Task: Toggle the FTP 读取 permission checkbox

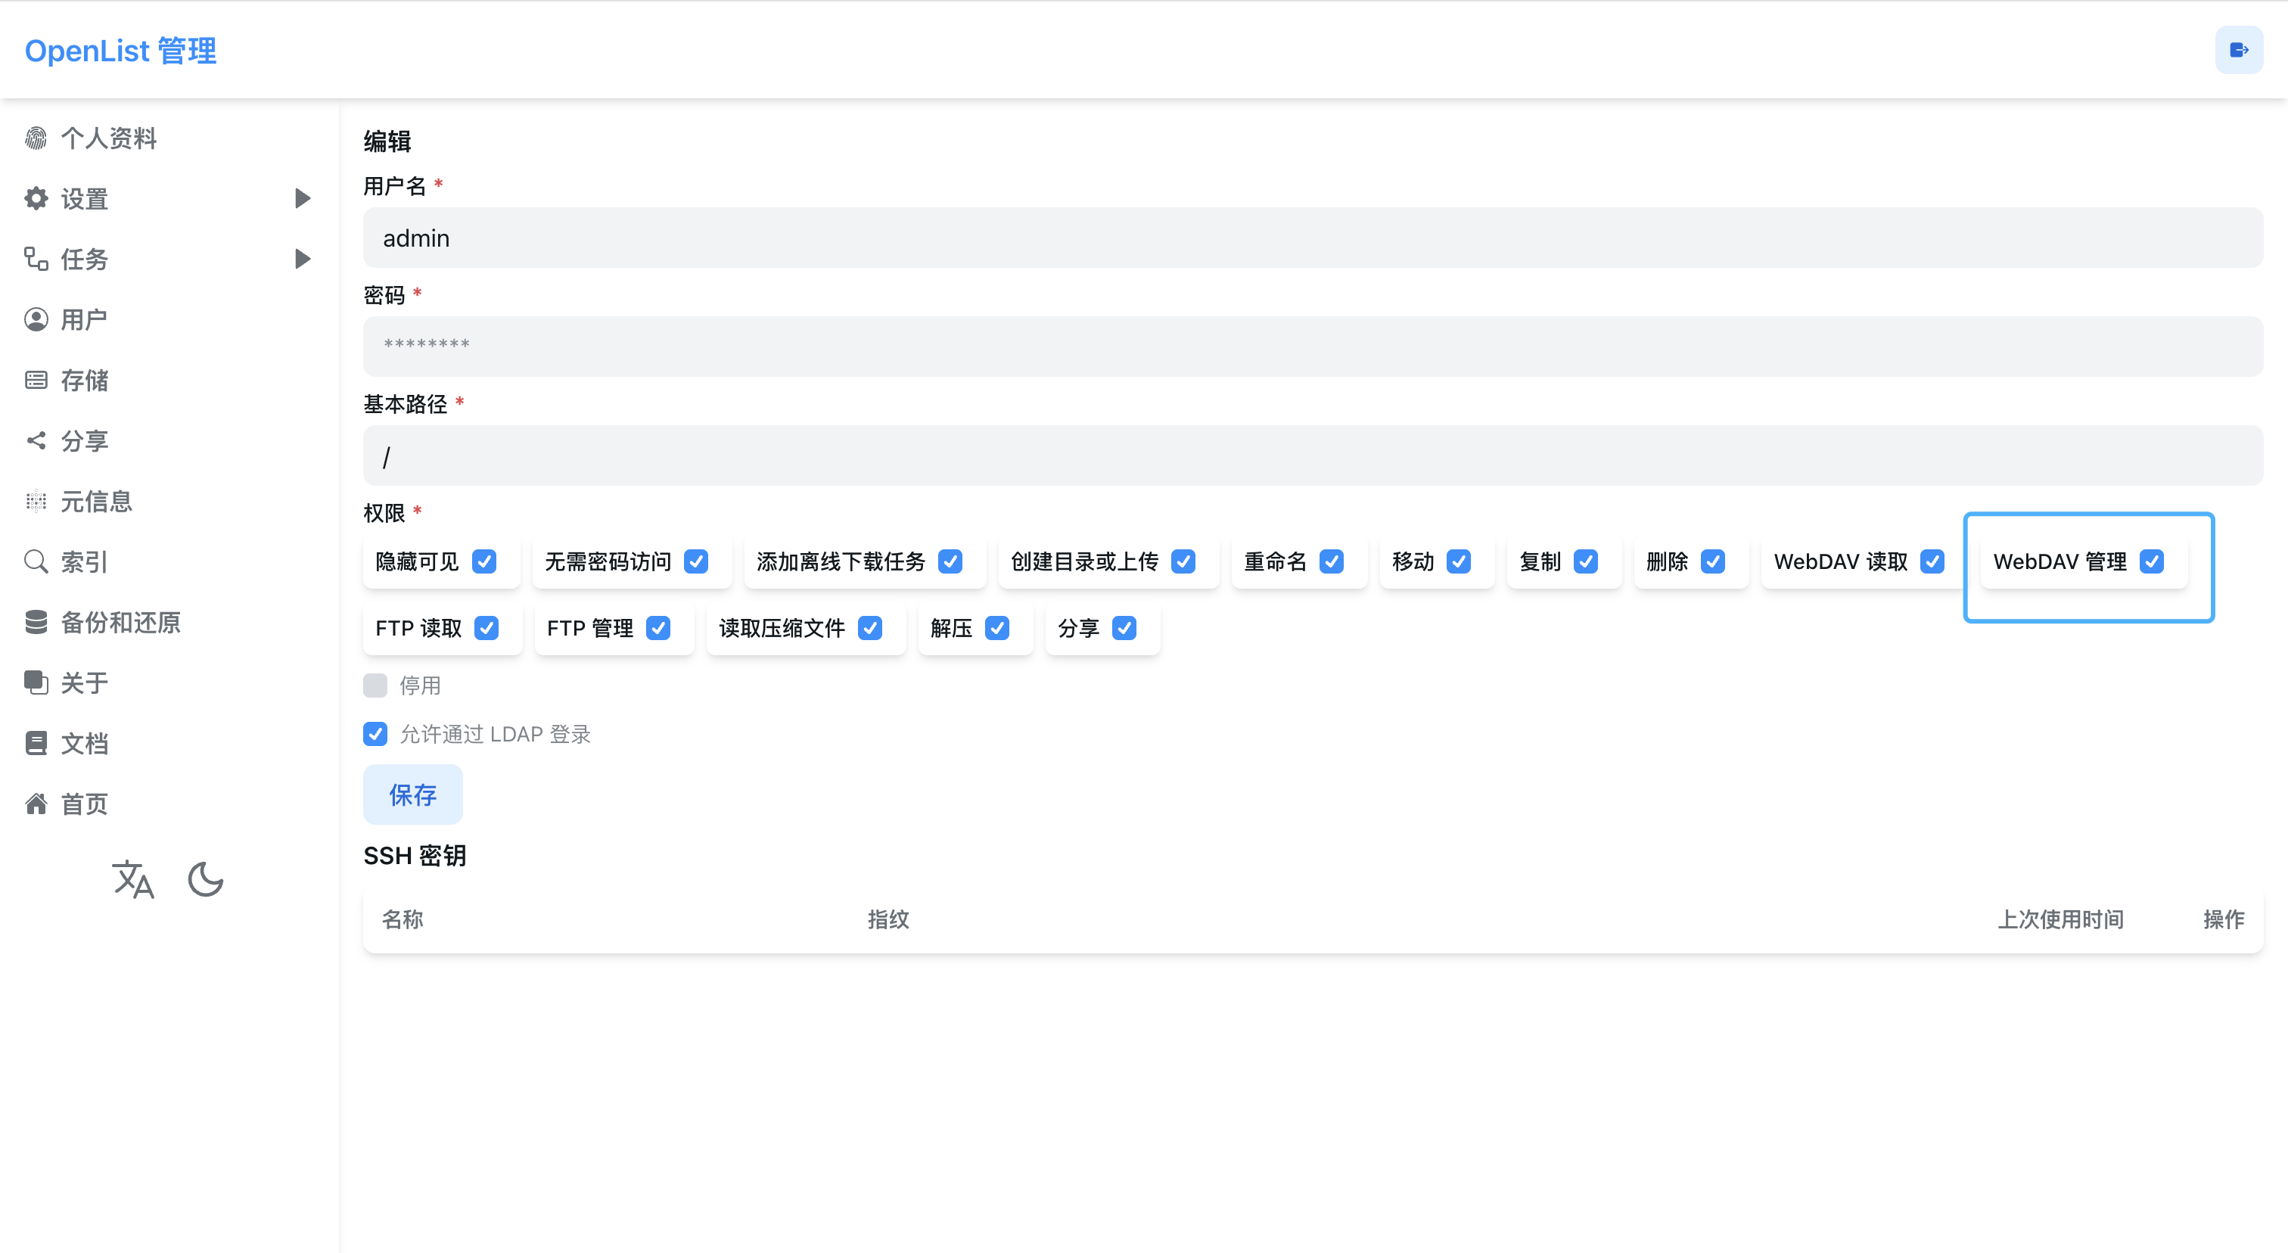Action: 486,628
